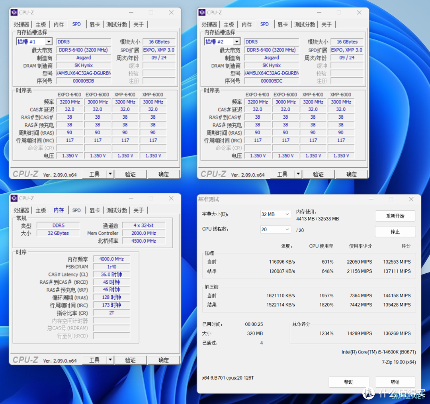Open the slot #2 memory slot dropdown
This screenshot has width=430, height=404.
pos(236,42)
